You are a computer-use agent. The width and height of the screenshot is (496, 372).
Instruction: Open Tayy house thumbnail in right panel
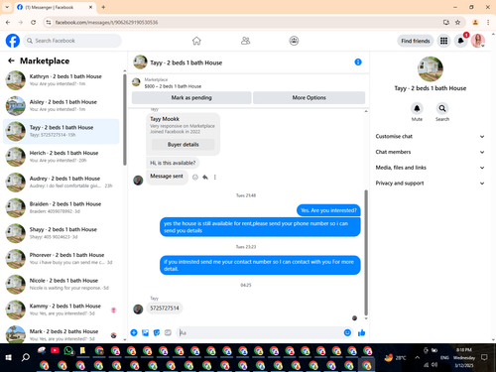tap(431, 68)
